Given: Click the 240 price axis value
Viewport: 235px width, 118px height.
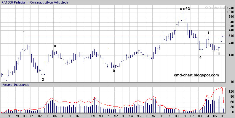Looking at the screenshot, I should coord(231,43).
